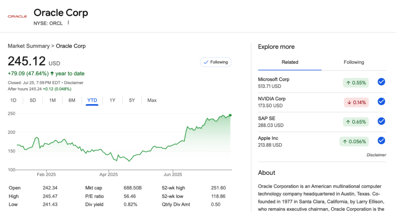This screenshot has width=396, height=212.
Task: Toggle the Microsoft Corp following checkmark
Action: point(381,82)
